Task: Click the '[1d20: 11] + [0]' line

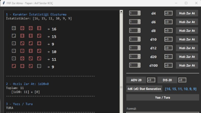Action: click(x=26, y=92)
